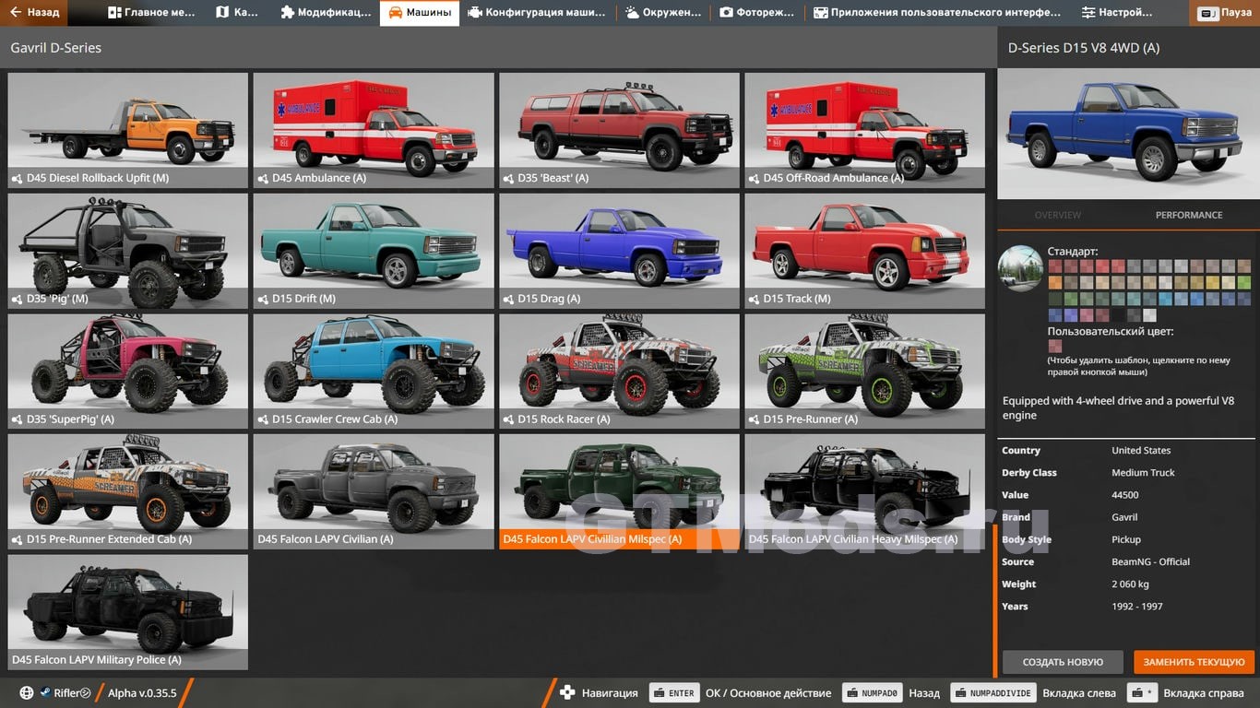1260x708 pixels.
Task: Open the map tab with map icon
Action: coord(238,13)
